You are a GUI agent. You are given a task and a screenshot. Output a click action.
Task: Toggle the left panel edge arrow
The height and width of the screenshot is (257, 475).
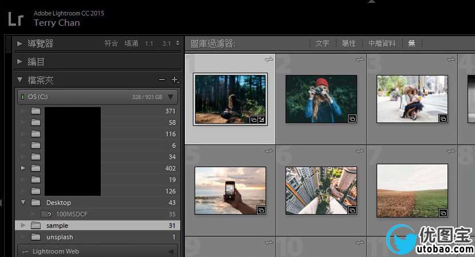[1, 203]
